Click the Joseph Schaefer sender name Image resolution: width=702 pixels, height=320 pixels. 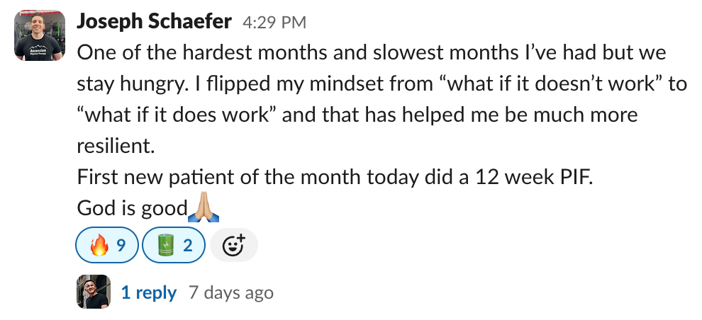(154, 22)
